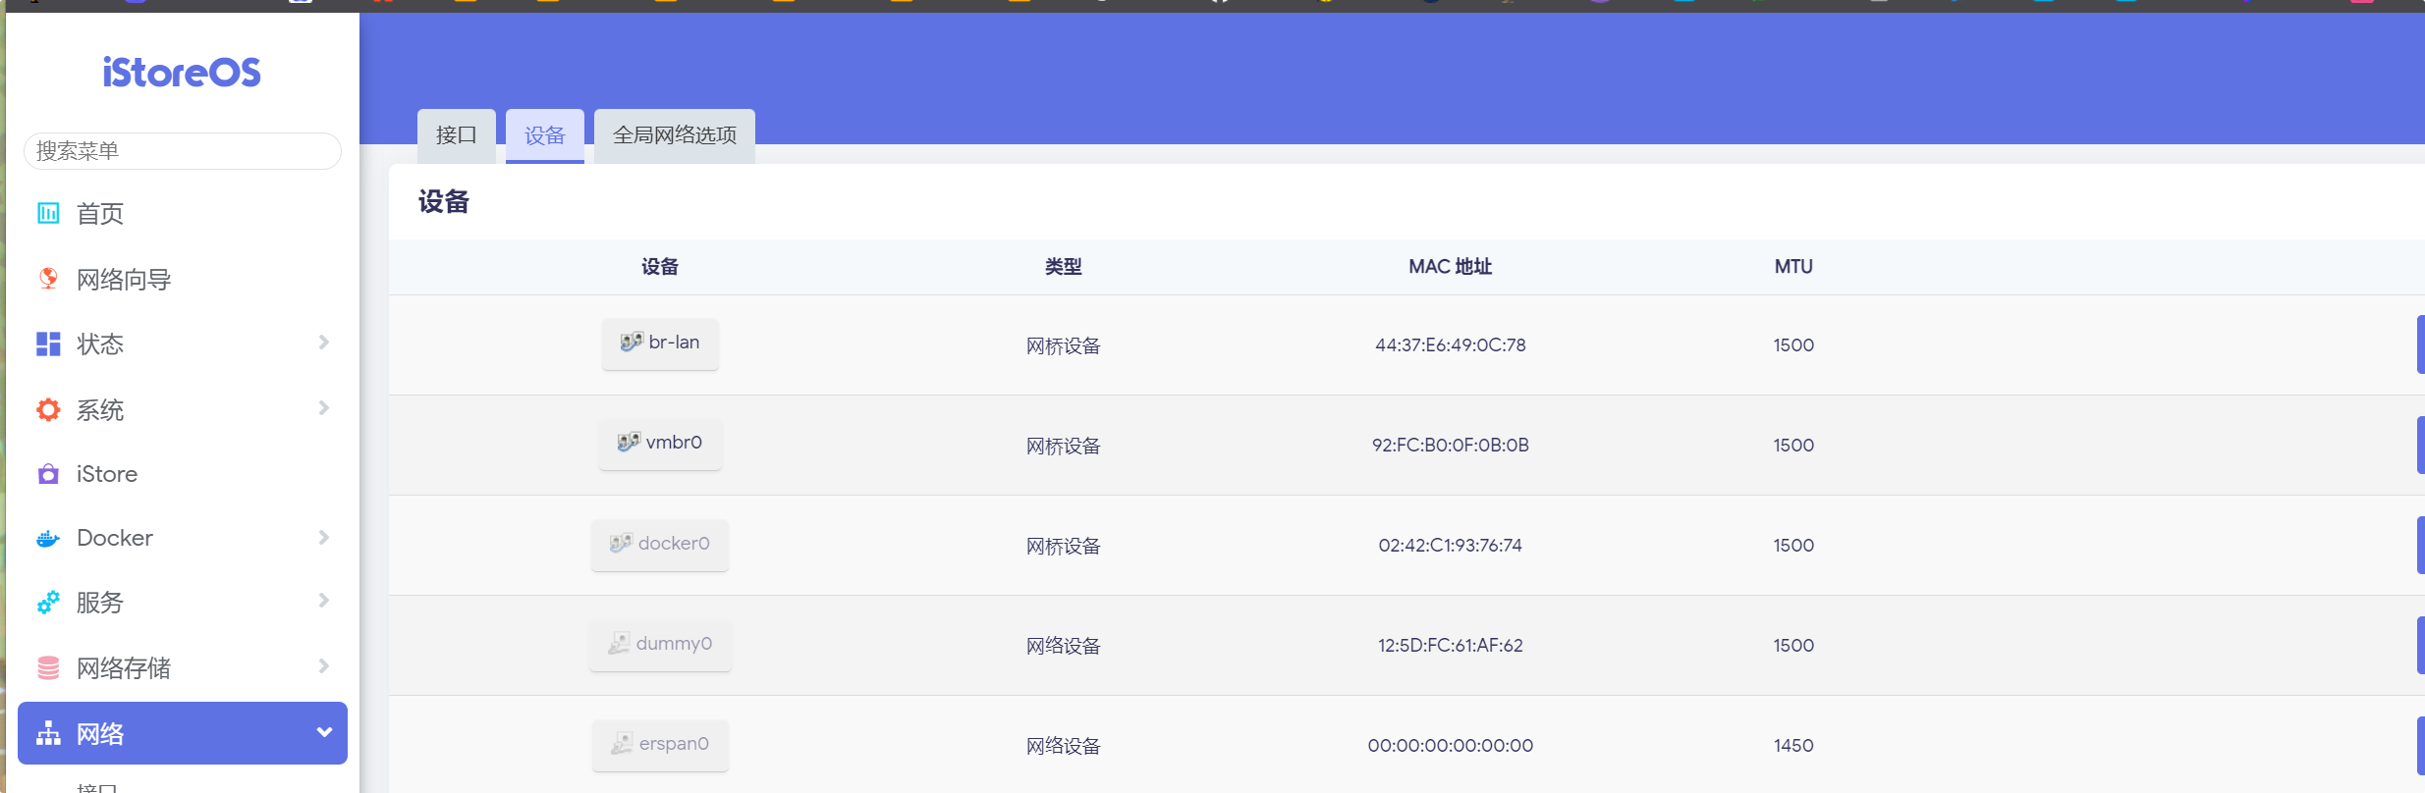Open the 全局网络选项 tab
The height and width of the screenshot is (793, 2425).
[674, 135]
